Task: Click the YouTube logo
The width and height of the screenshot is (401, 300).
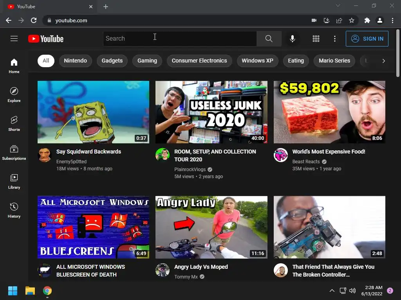Action: click(x=46, y=39)
